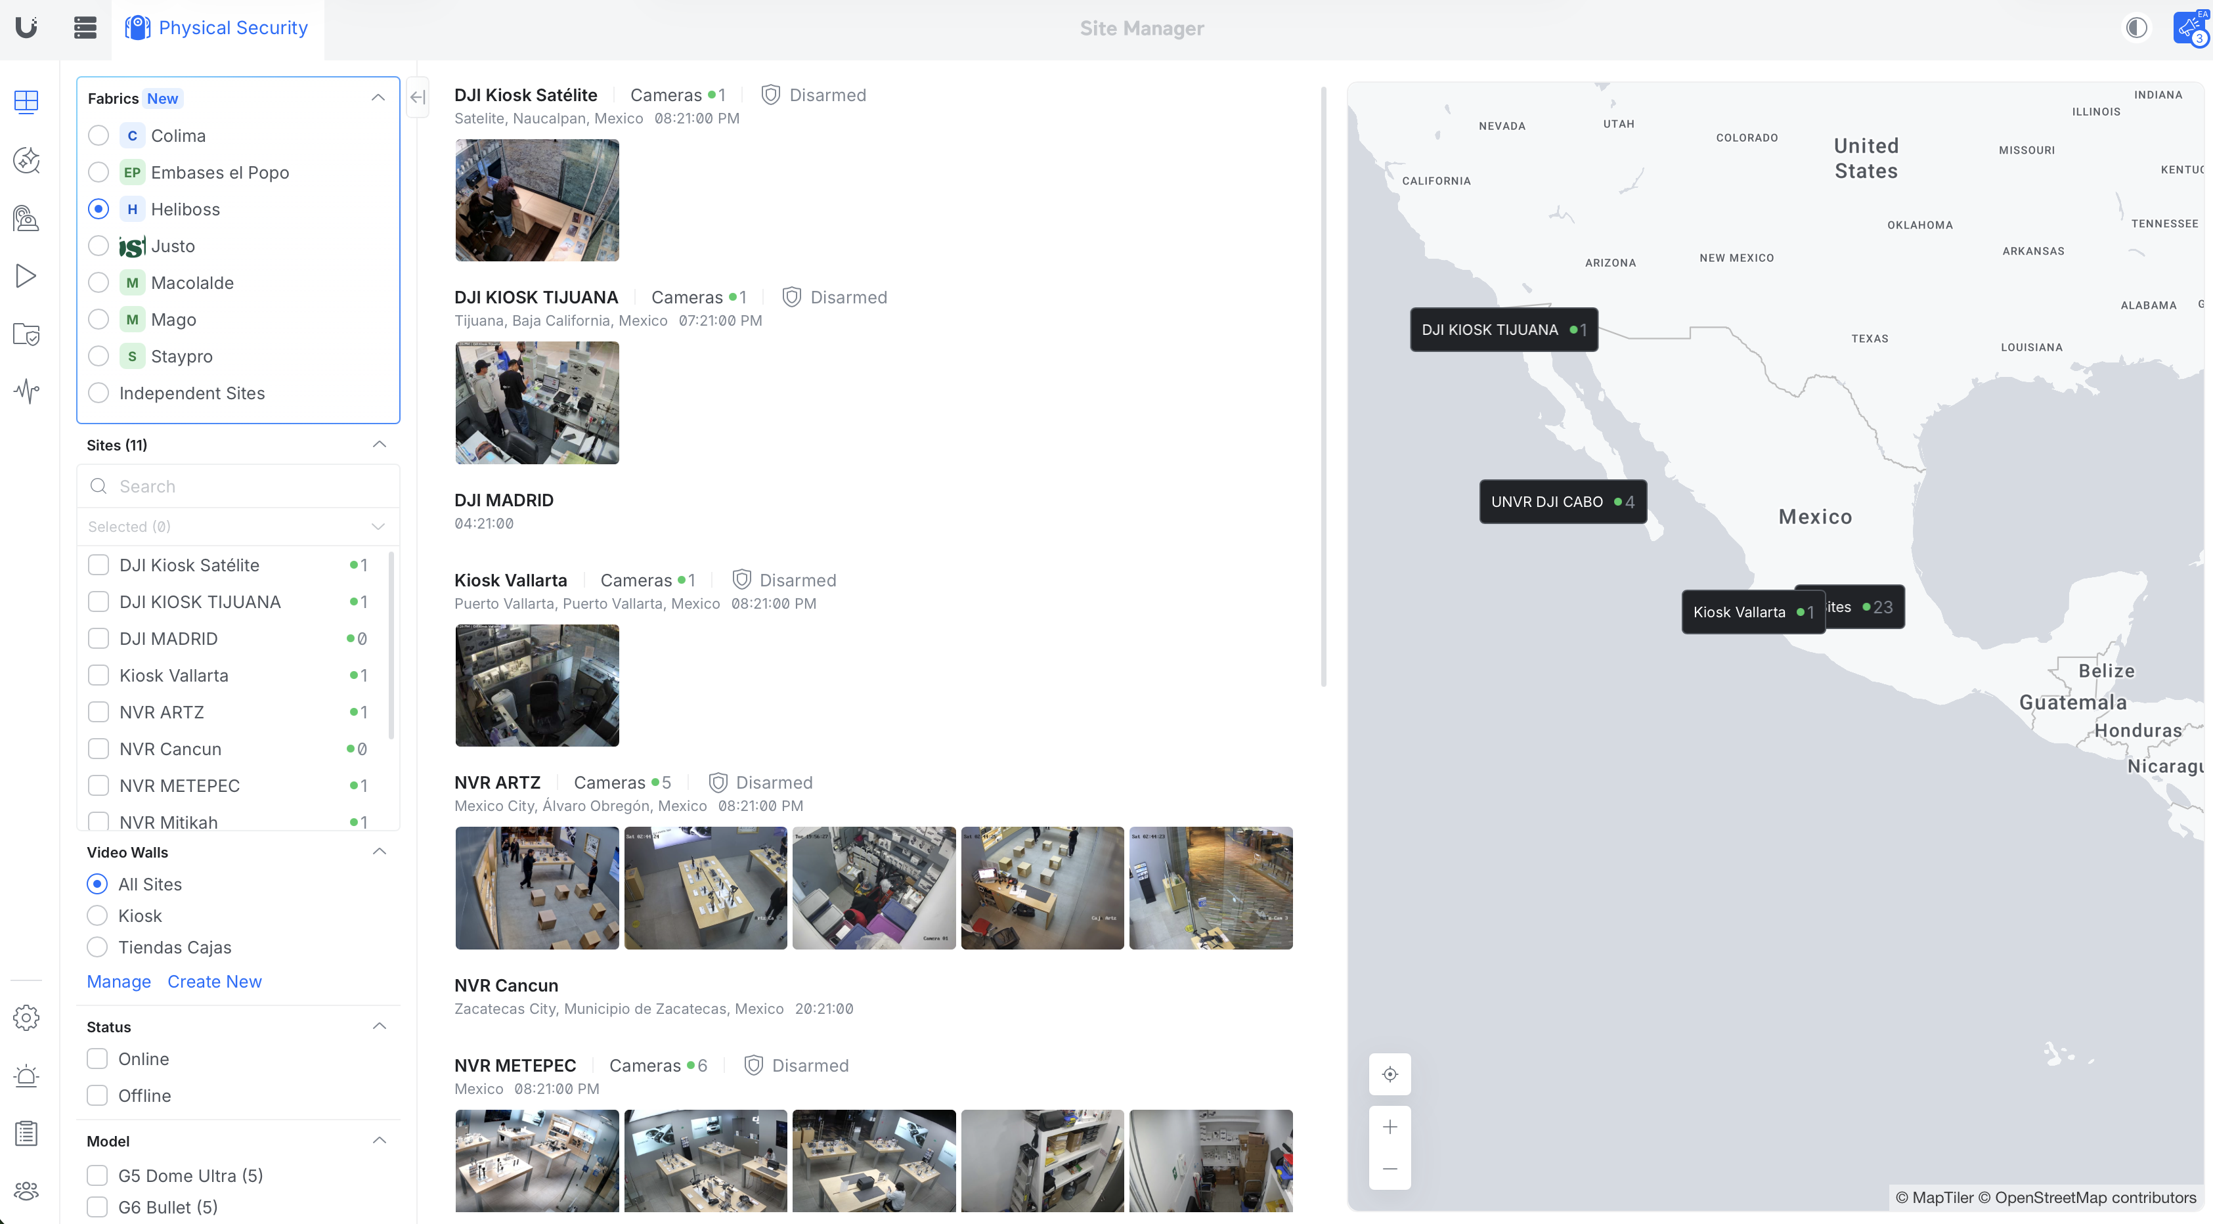Click the UniFi logo icon
The height and width of the screenshot is (1224, 2213).
coord(27,28)
